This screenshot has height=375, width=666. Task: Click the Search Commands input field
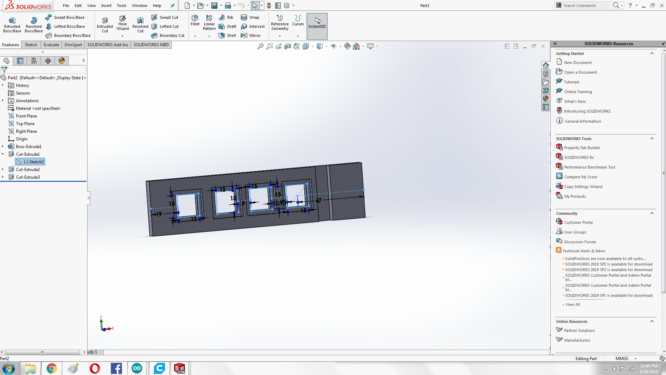tap(586, 6)
